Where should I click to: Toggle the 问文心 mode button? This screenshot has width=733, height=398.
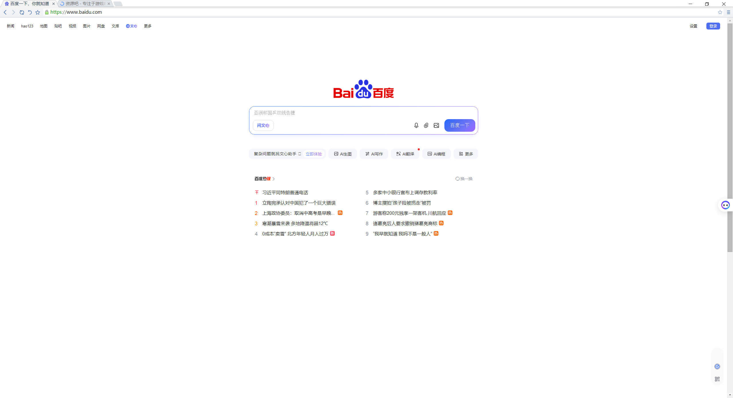[263, 125]
